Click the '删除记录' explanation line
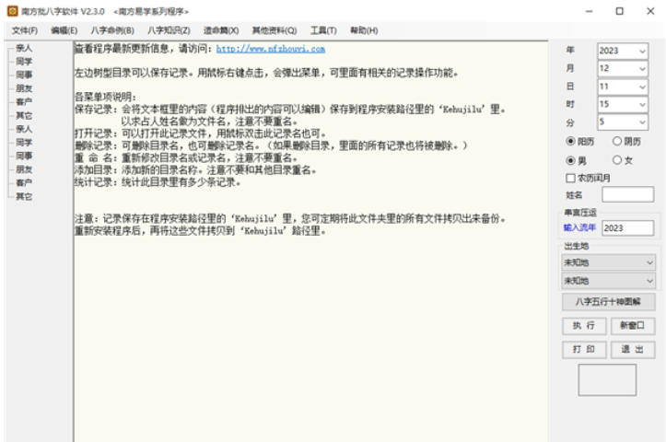Screen dimensions: 666x442 (x=271, y=145)
